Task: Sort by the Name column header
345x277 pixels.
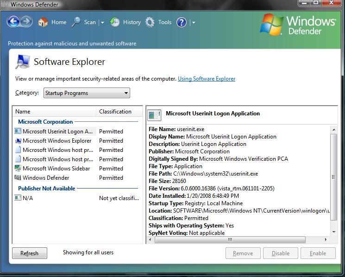Action: pyautogui.click(x=54, y=112)
